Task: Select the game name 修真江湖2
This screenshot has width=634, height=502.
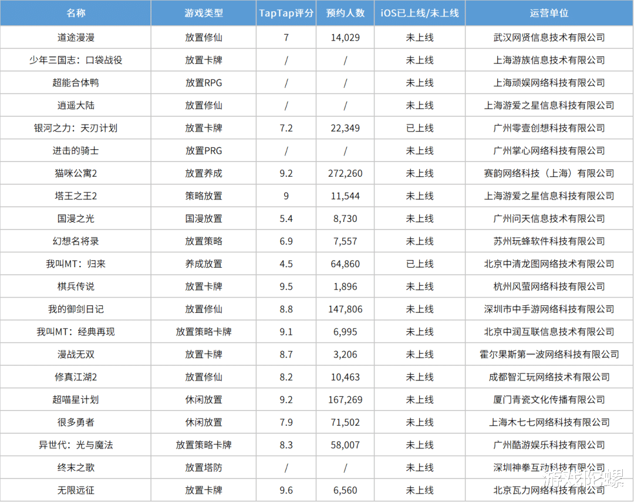Action: (76, 378)
